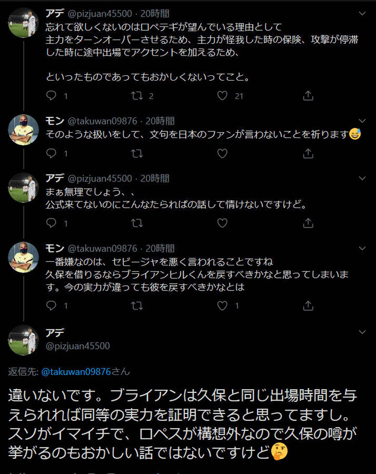This screenshot has height=474, width=376.
Task: Retweet モン's tweet about セビージャ
Action: click(x=136, y=305)
